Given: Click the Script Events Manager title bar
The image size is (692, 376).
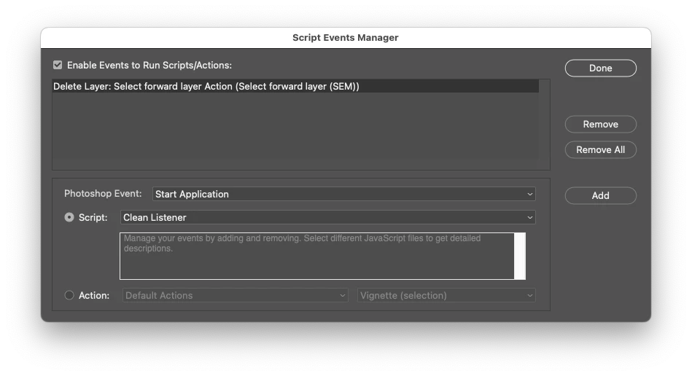Looking at the screenshot, I should [x=346, y=38].
